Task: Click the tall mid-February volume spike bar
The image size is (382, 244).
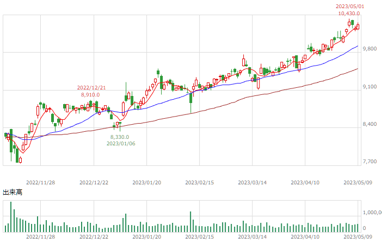Action: click(x=190, y=222)
